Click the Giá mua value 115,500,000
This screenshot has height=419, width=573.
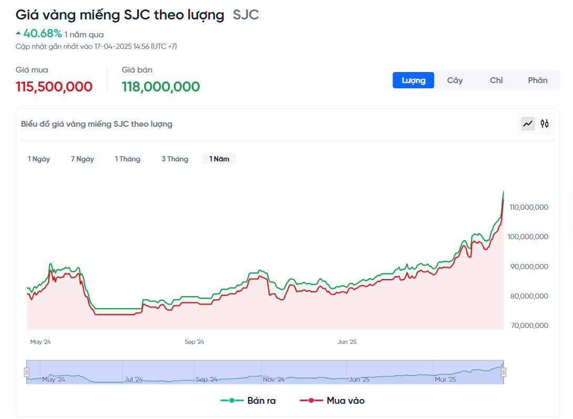[54, 87]
